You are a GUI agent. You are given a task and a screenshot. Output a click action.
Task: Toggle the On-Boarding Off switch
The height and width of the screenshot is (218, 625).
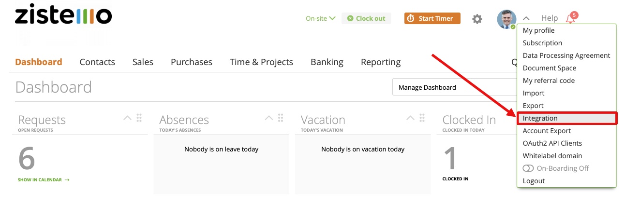point(528,168)
